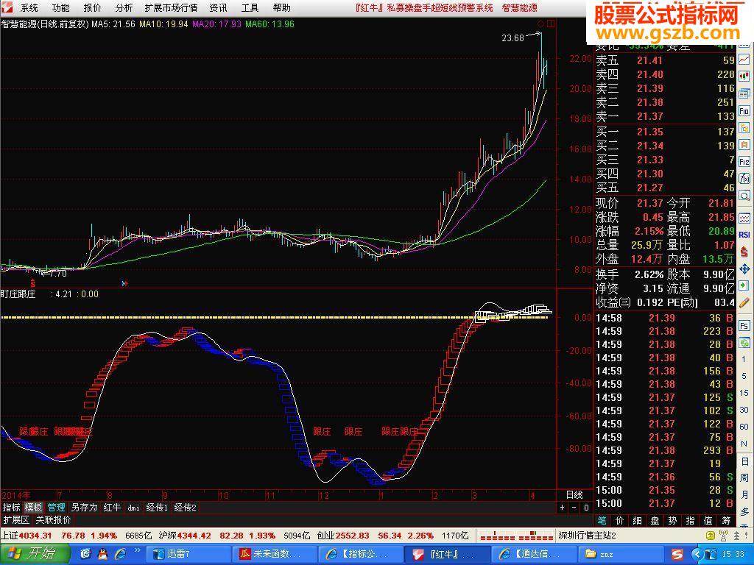Image resolution: width=754 pixels, height=565 pixels.
Task: Select the 周 weekly period
Action: pos(745,478)
